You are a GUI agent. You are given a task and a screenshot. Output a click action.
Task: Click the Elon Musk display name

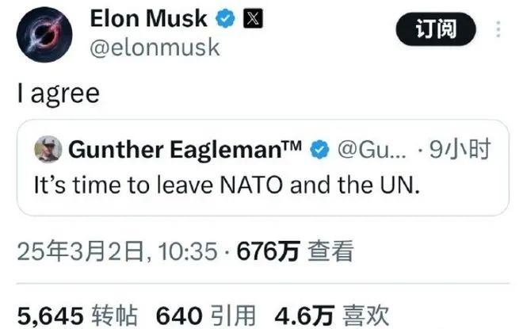pyautogui.click(x=149, y=17)
